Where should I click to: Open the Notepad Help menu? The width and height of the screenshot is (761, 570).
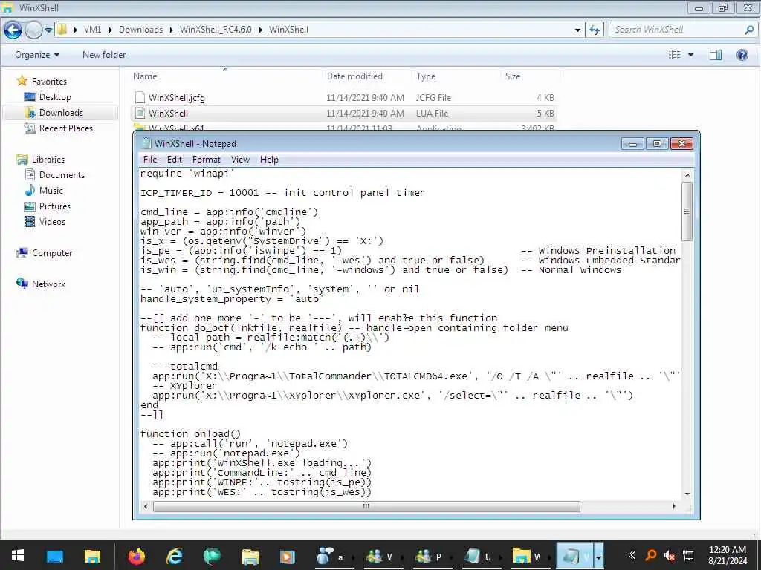coord(269,160)
